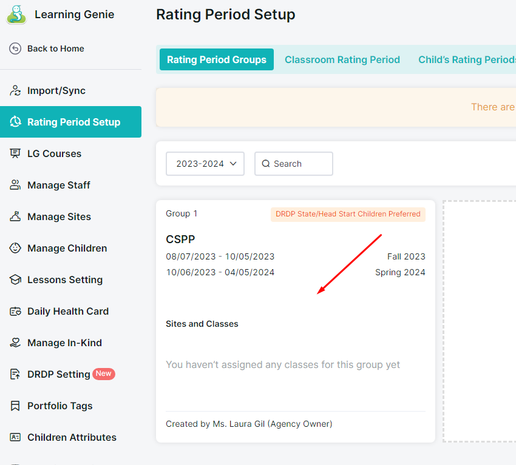Viewport: 516px width, 465px height.
Task: Click inside the Search field
Action: click(x=294, y=164)
